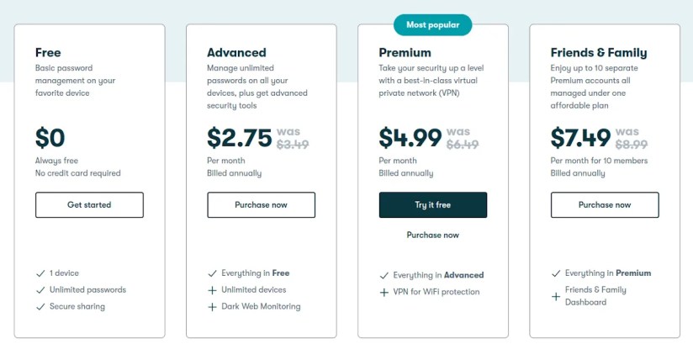The image size is (693, 344).
Task: Click Get started button in Free plan
Action: 89,204
